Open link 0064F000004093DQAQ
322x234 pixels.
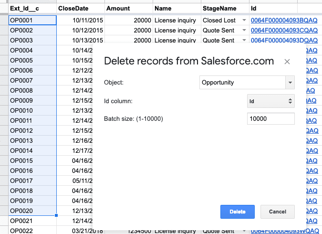[284, 40]
